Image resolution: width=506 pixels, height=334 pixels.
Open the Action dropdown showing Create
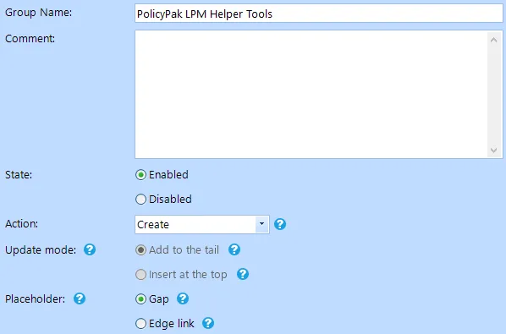[x=202, y=224]
